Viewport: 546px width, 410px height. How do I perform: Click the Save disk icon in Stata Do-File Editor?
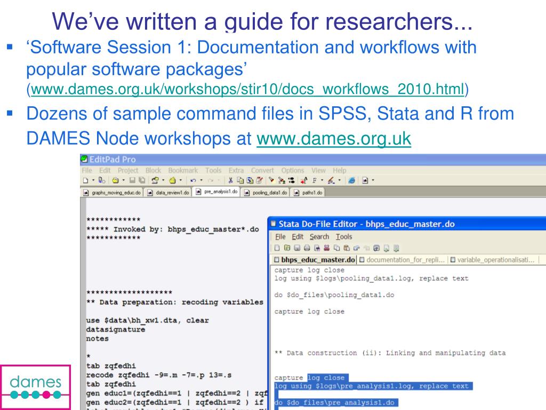pos(297,248)
